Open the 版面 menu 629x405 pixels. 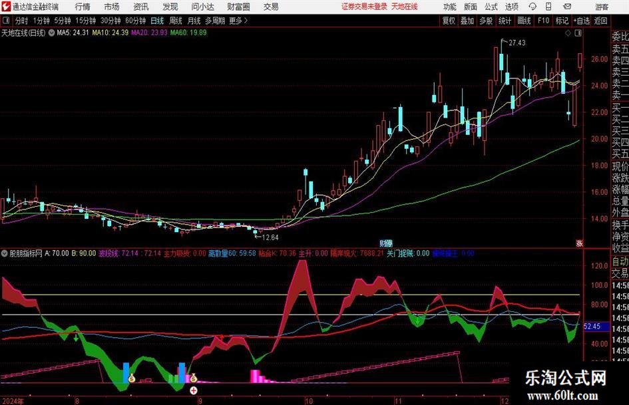tap(471, 7)
